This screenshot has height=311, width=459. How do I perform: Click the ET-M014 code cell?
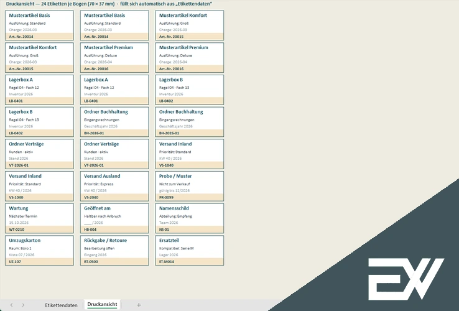pyautogui.click(x=190, y=262)
